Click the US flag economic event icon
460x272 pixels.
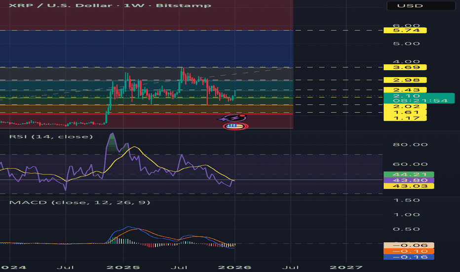[x=235, y=126]
